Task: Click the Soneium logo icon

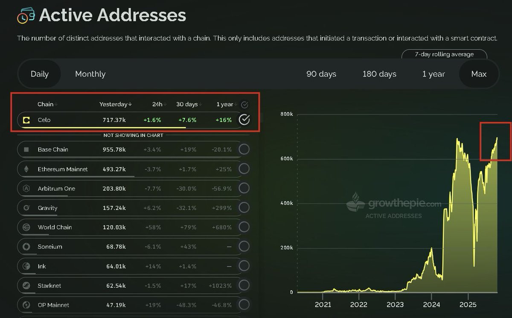Action: (26, 247)
